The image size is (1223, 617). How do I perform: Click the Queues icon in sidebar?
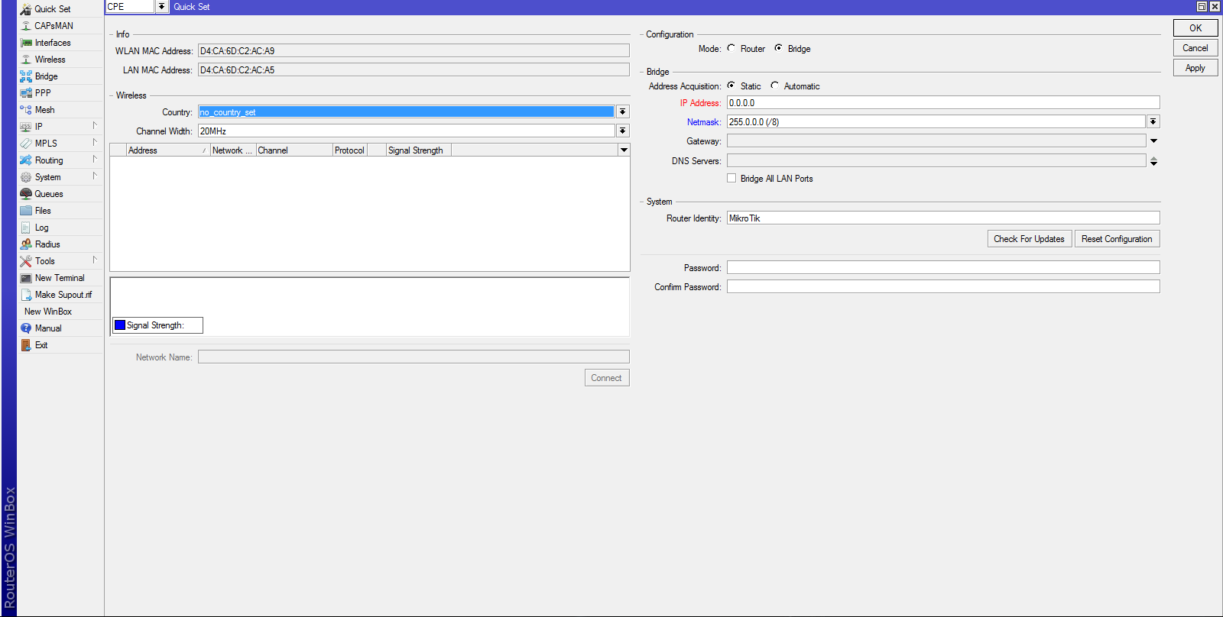pos(26,194)
